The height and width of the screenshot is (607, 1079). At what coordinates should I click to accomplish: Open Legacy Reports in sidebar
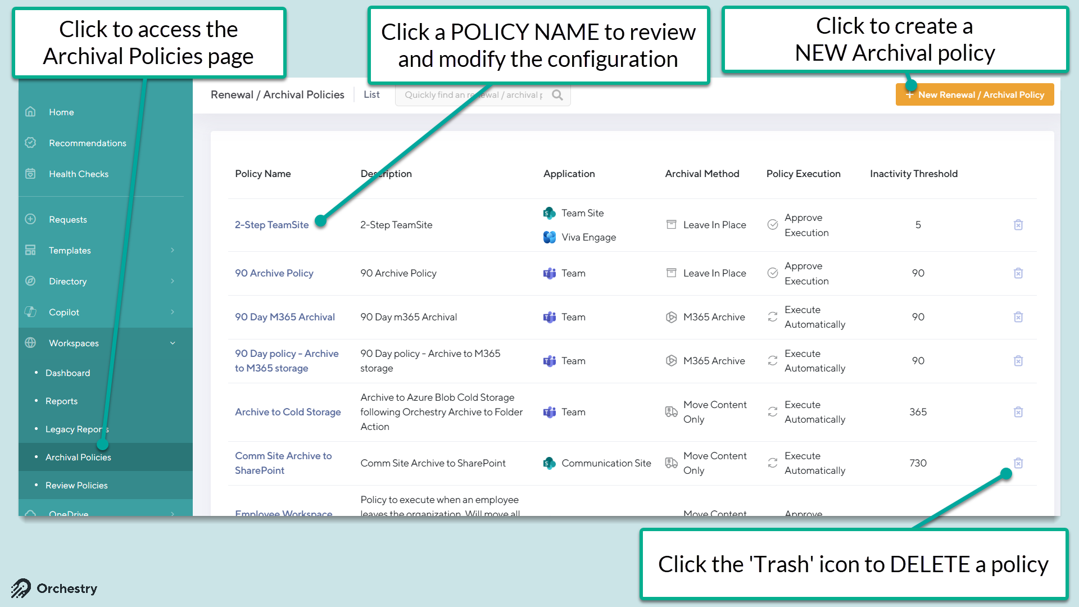[x=77, y=429]
